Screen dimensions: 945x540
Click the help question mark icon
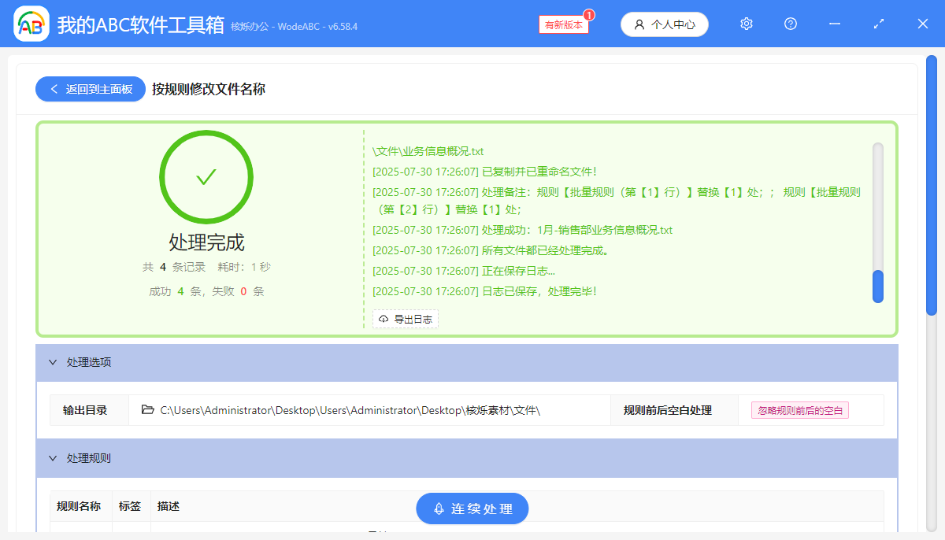click(790, 24)
